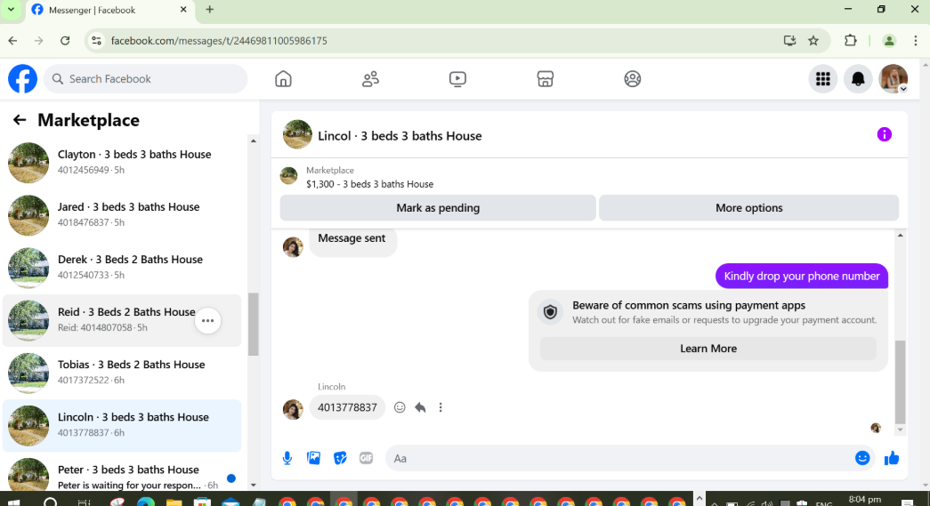Click the Lincol chat header avatar
930x506 pixels.
pos(298,134)
